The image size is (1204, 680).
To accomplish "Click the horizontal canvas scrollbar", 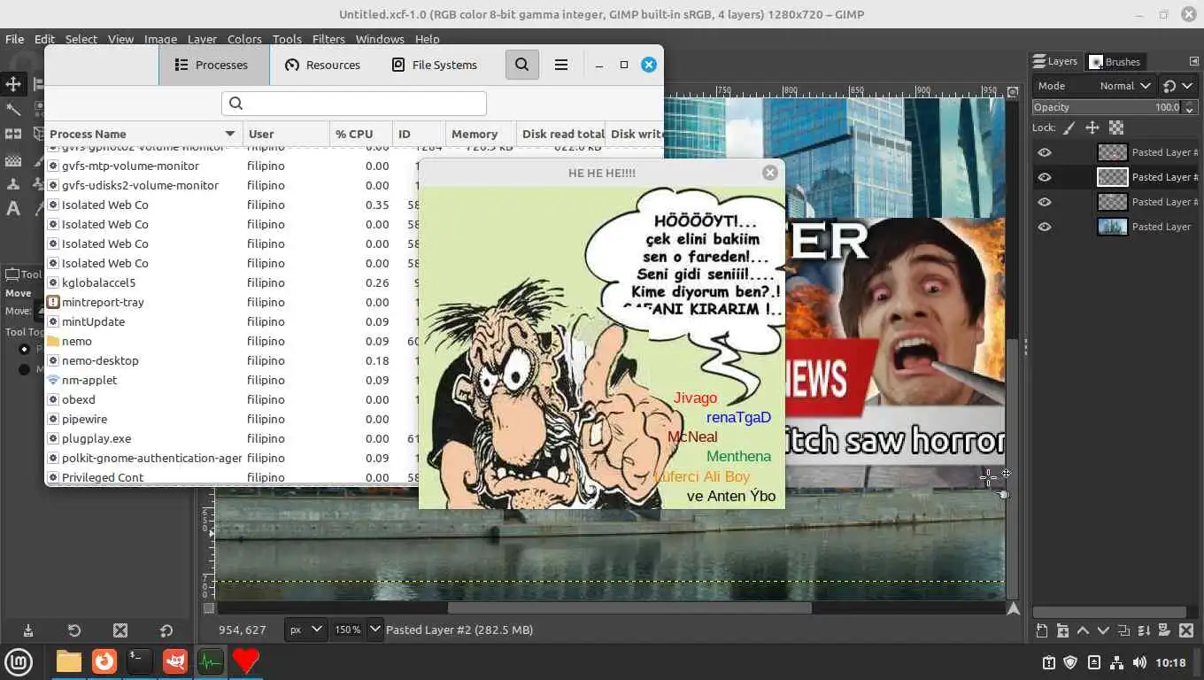I will [629, 607].
